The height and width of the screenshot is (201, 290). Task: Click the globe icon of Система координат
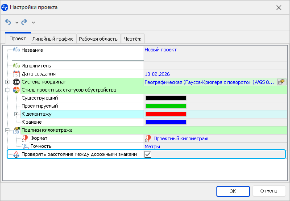point(17,82)
